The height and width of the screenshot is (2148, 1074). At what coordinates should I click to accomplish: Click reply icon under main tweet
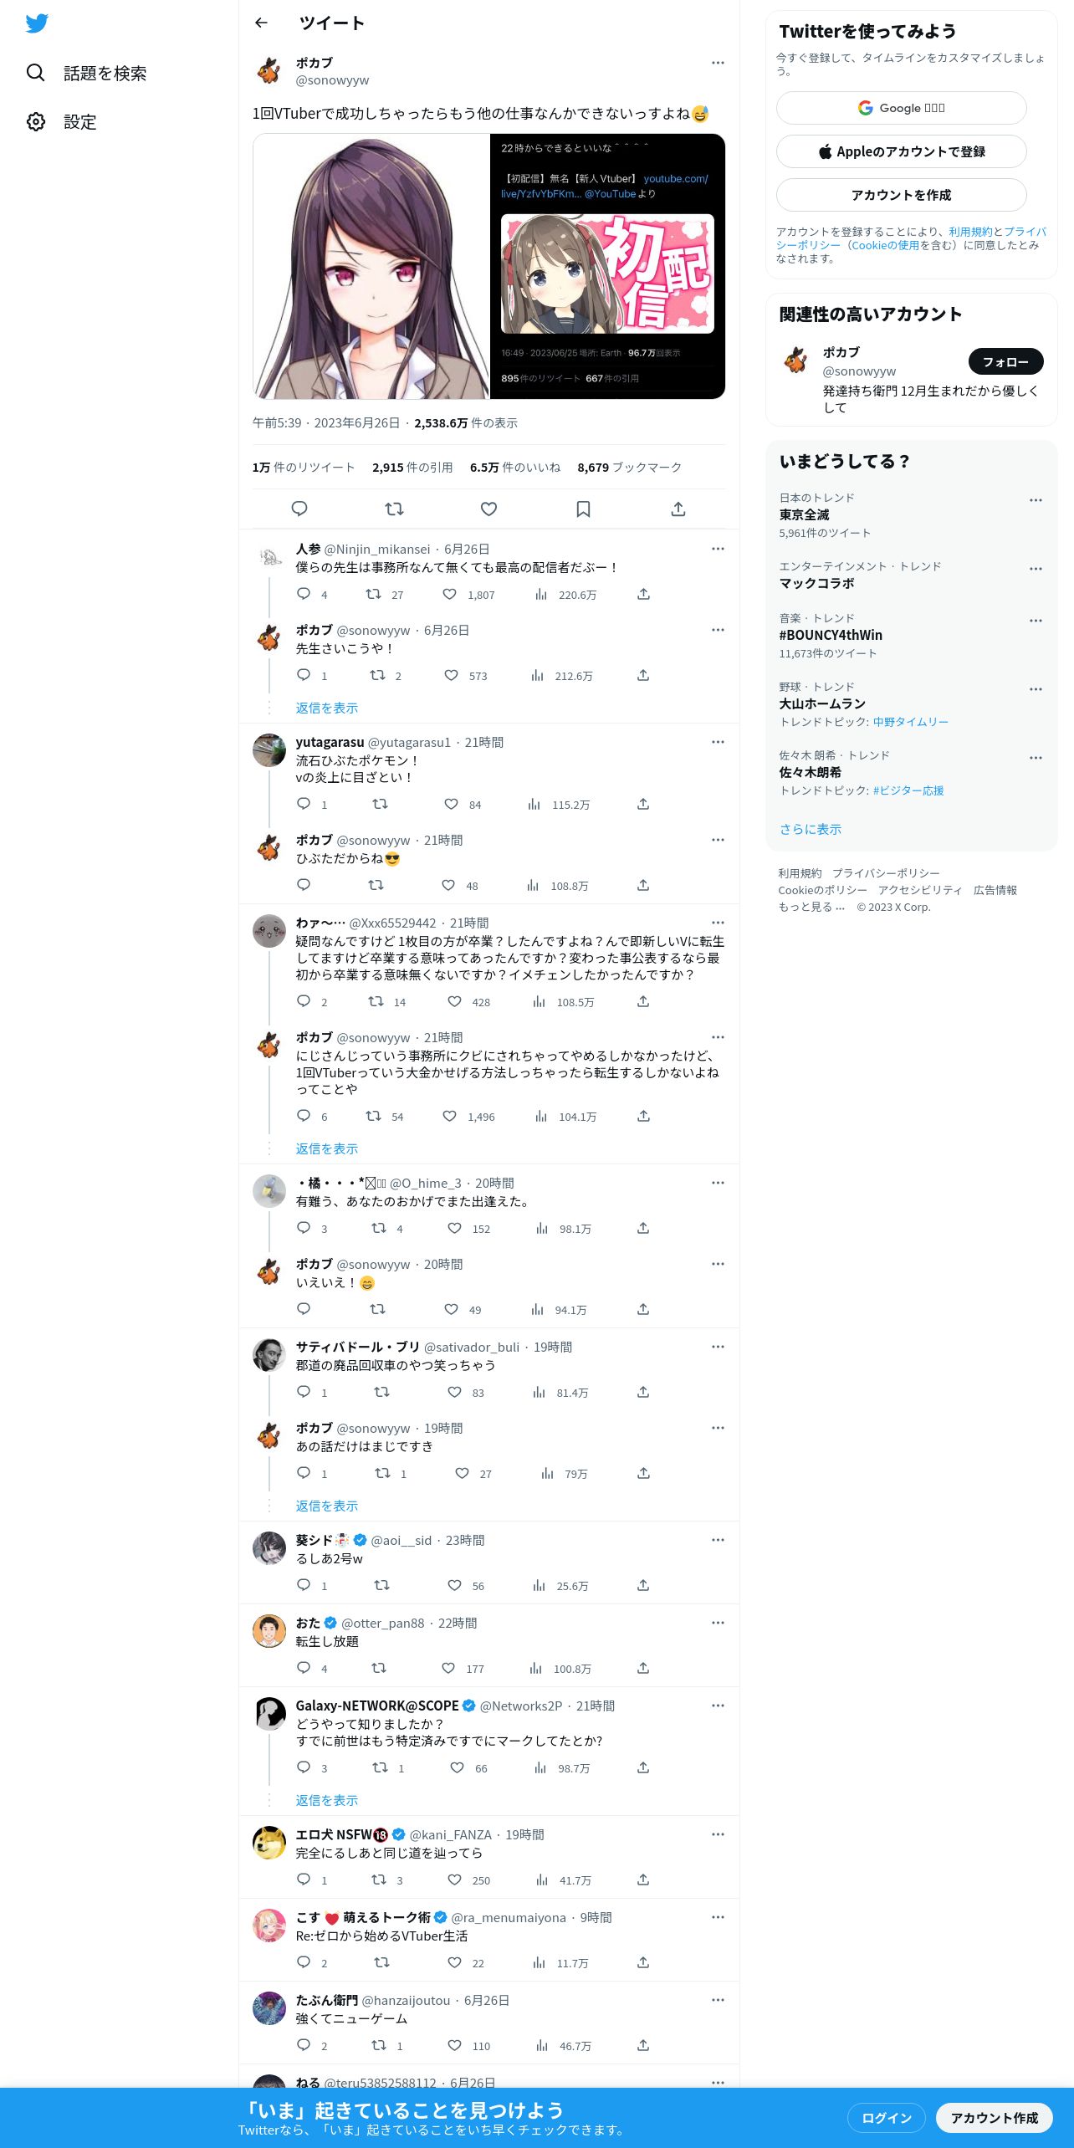pos(299,509)
